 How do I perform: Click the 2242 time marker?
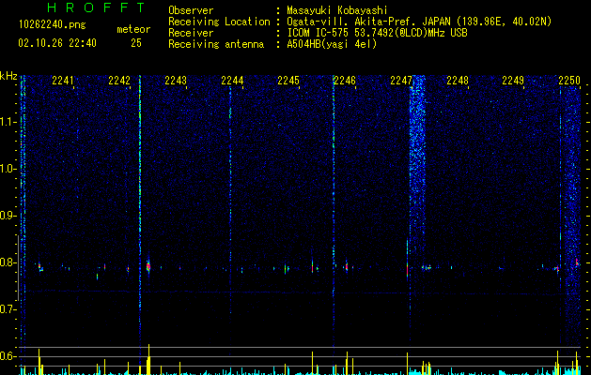[x=119, y=81]
